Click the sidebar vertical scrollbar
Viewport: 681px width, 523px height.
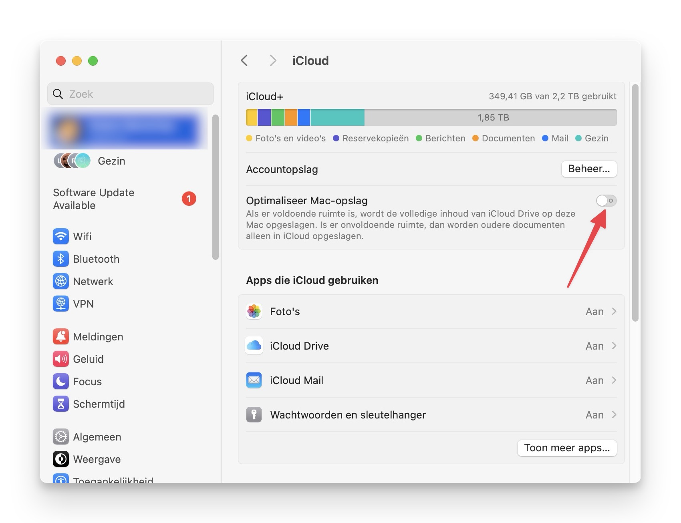tap(216, 187)
